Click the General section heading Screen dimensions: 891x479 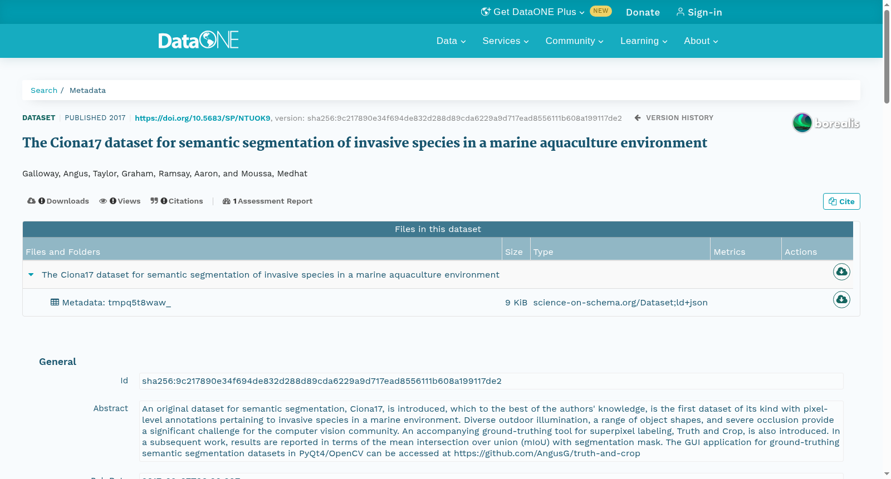[57, 362]
